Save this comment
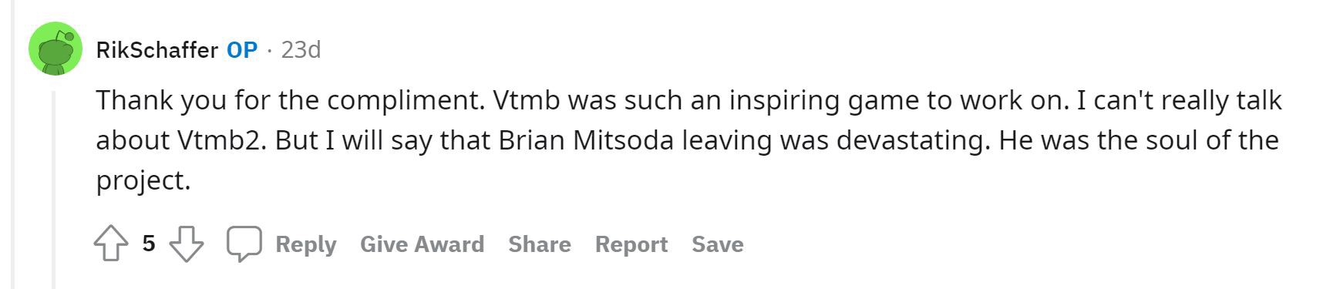1333x289 pixels. (718, 244)
